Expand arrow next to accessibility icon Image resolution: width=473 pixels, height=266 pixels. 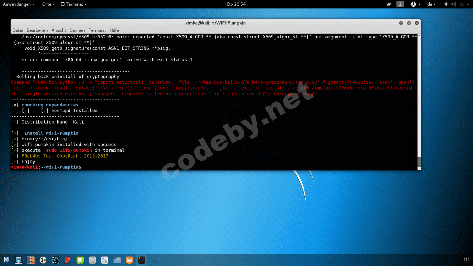[x=419, y=4]
